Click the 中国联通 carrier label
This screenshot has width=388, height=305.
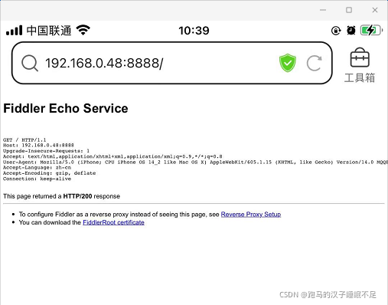click(49, 31)
